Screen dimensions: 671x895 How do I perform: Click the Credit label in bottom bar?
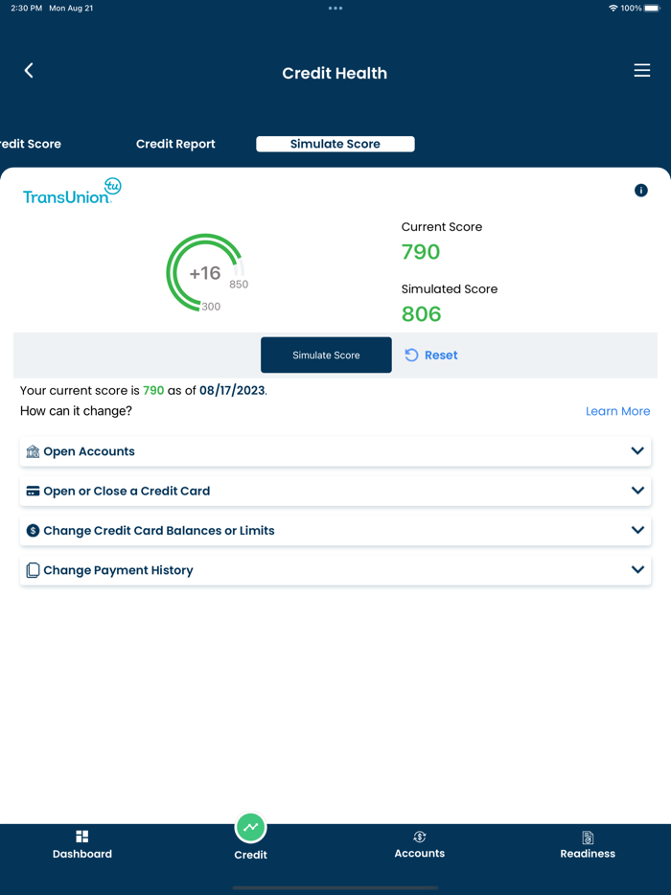[251, 855]
